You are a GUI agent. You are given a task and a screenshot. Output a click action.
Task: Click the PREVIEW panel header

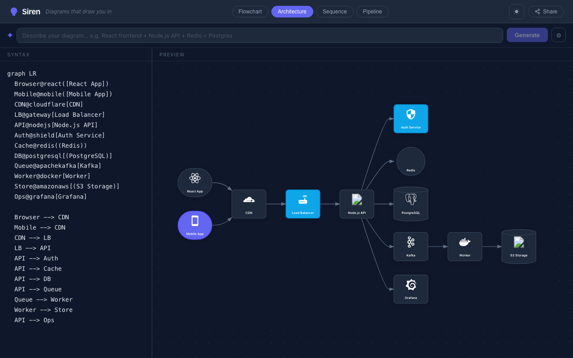[x=172, y=55]
